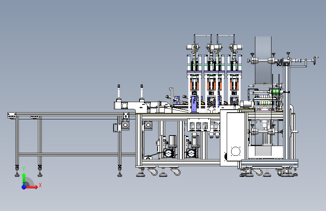Select the tall translucent fabric roll sheet above the machine
The height and width of the screenshot is (211, 326).
coord(263,60)
